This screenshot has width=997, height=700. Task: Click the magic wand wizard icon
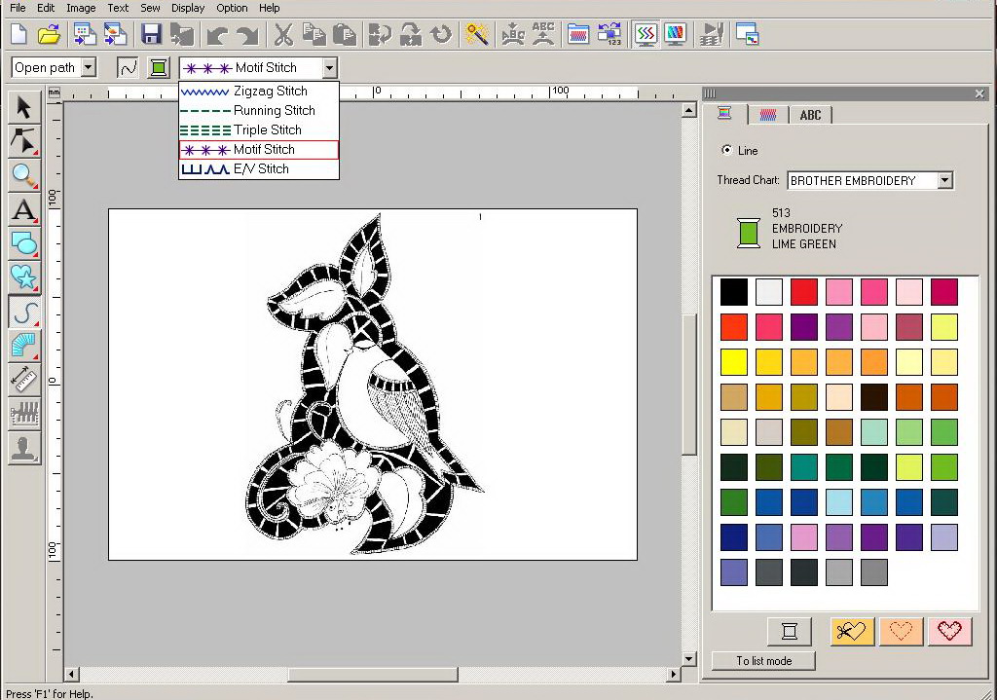(x=476, y=35)
